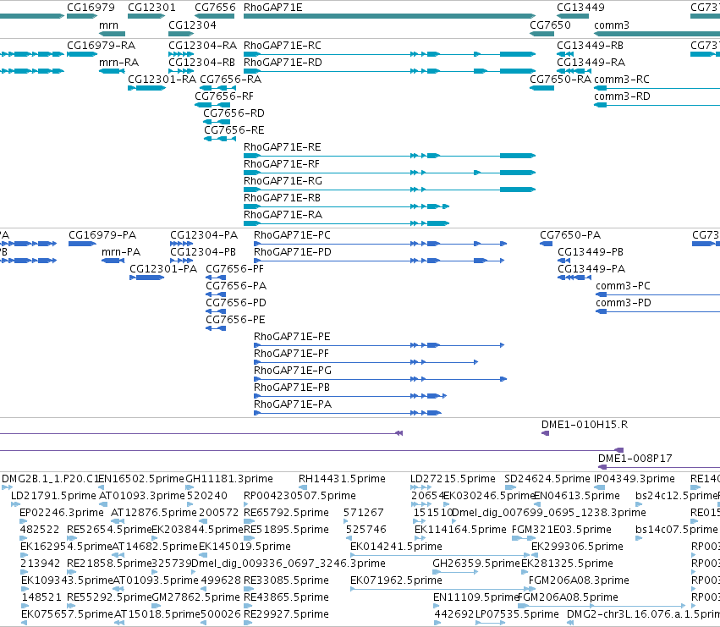
Task: Click protein RhoGAP71E-PF
Action: click(x=291, y=355)
